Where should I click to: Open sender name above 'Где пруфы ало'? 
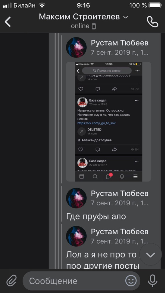(120, 193)
